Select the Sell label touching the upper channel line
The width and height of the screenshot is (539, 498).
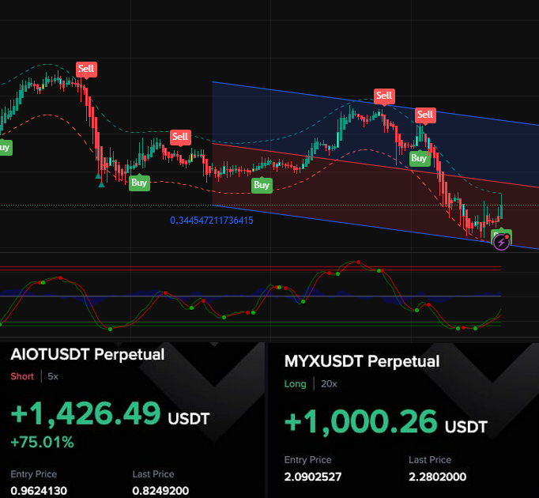384,96
